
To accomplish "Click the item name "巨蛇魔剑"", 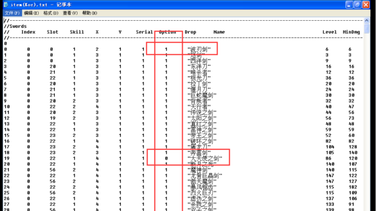I will click(202, 95).
